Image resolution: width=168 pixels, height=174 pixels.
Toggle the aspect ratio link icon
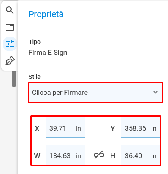99,155
